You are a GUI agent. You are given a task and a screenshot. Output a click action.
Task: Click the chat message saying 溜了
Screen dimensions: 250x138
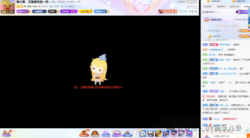(242, 68)
